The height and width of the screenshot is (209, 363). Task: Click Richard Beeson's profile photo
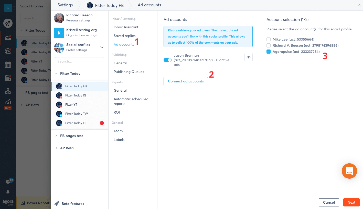(x=59, y=18)
